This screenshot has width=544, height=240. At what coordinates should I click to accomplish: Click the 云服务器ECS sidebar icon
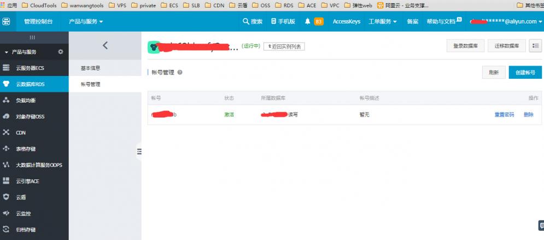[7, 68]
